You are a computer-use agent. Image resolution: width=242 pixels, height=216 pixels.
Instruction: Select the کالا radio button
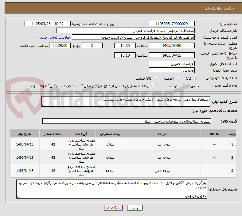click(196, 78)
